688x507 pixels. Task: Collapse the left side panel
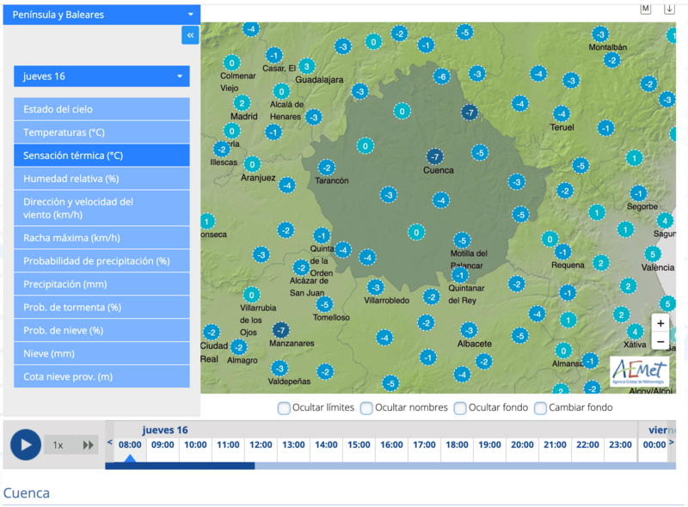pyautogui.click(x=190, y=35)
